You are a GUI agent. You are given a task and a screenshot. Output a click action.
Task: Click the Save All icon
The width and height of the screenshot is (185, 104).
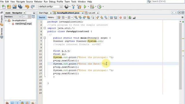click(20, 7)
